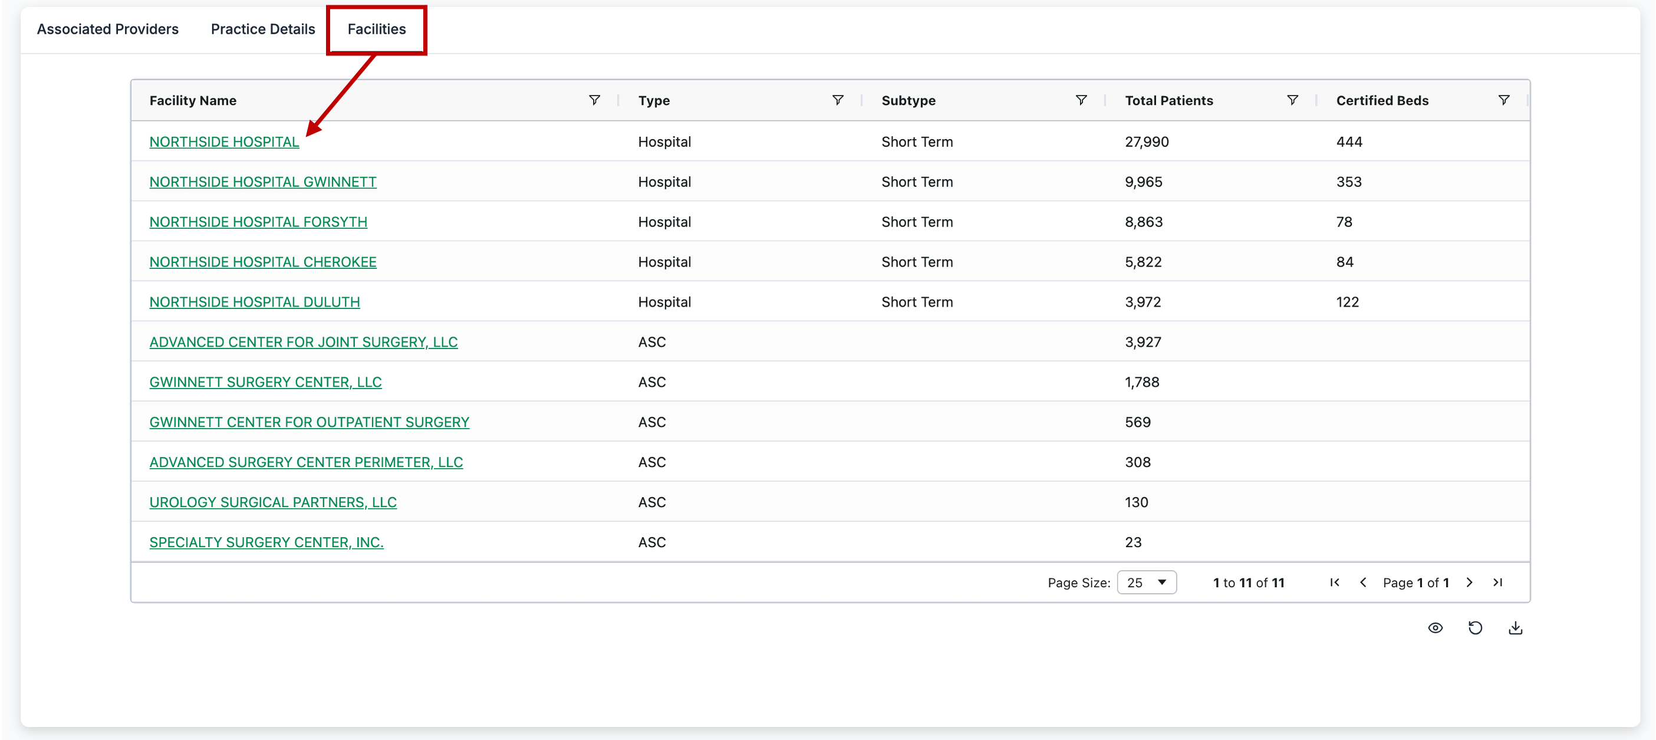
Task: Toggle column visibility eye icon
Action: pyautogui.click(x=1435, y=627)
